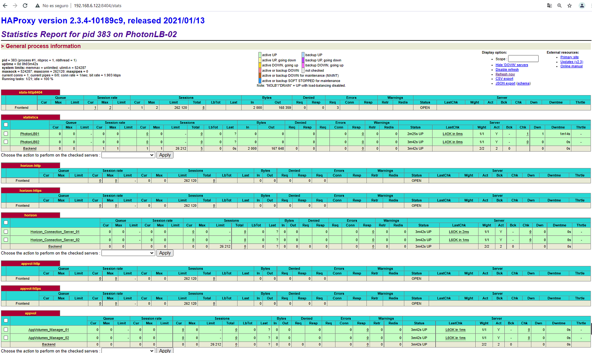Open CSV export link

click(x=504, y=79)
